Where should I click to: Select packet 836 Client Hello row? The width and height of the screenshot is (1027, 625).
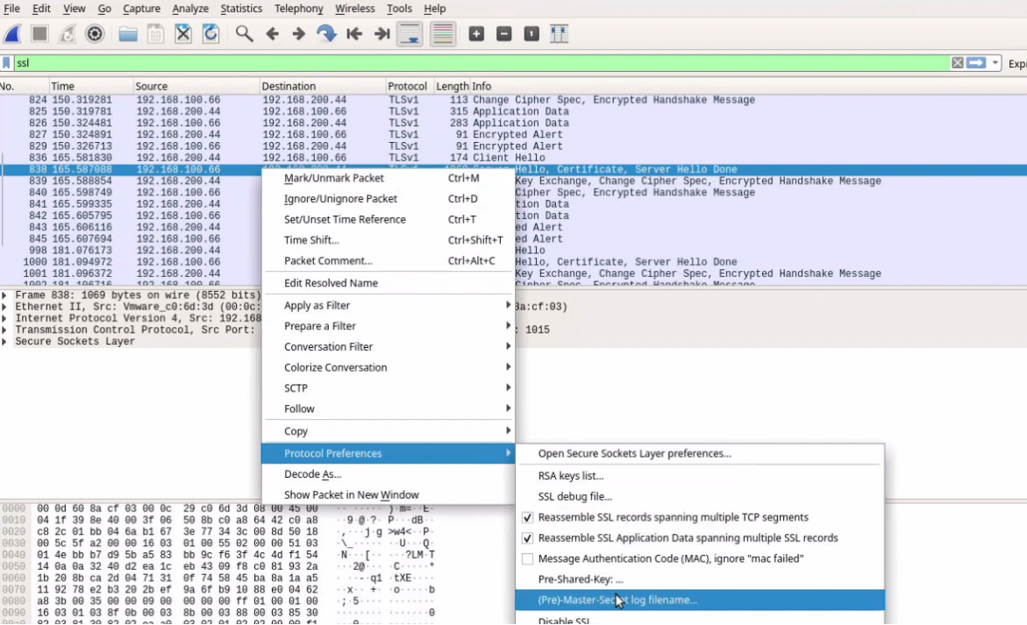(514, 158)
